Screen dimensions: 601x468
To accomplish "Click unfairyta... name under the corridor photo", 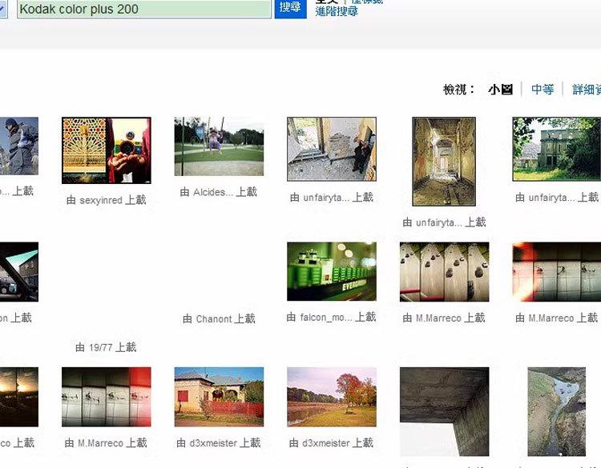I will coord(438,222).
